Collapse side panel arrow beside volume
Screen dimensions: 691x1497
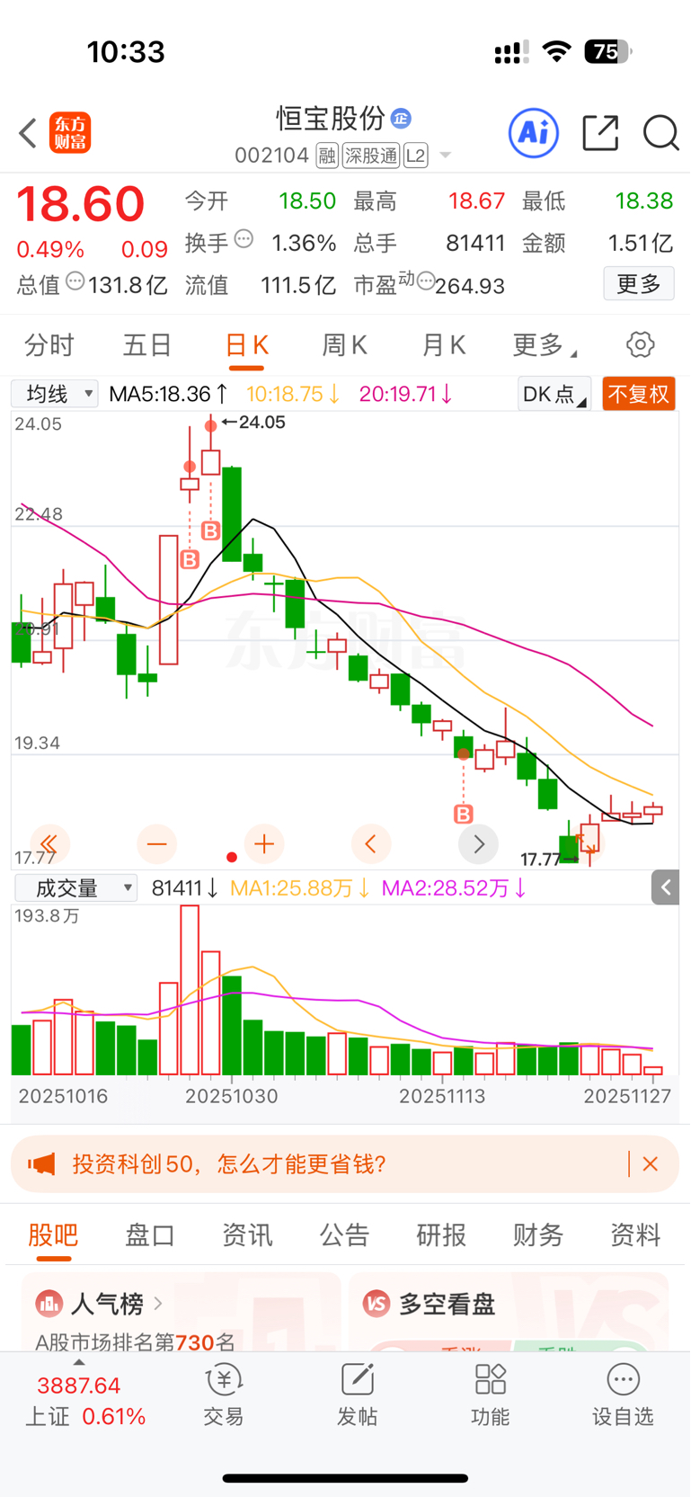click(665, 887)
